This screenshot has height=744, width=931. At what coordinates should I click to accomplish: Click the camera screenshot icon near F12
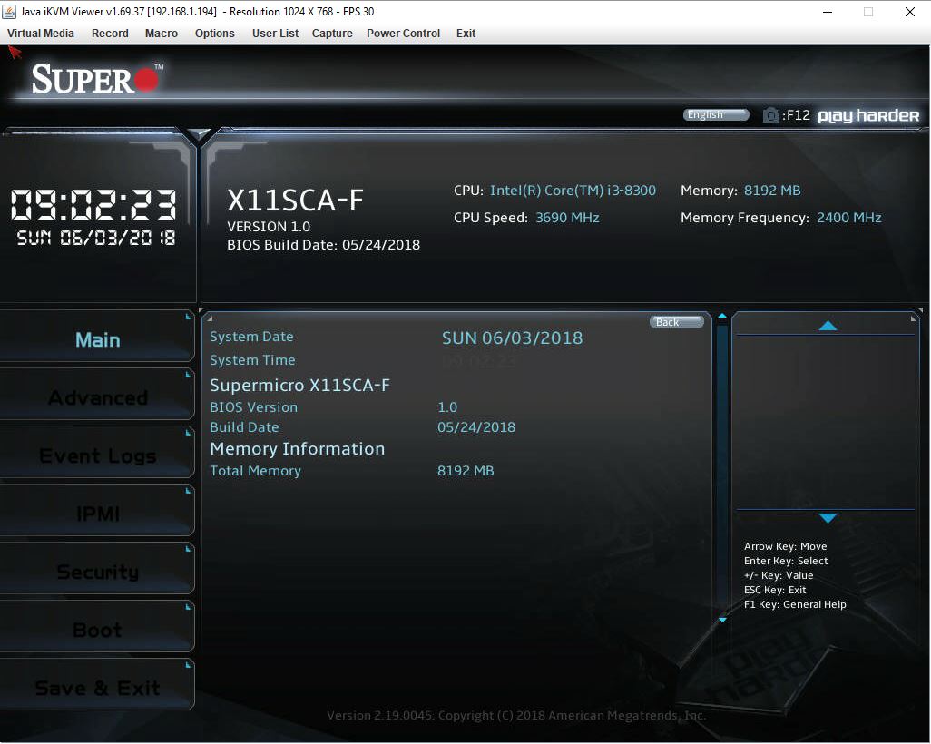click(x=770, y=114)
